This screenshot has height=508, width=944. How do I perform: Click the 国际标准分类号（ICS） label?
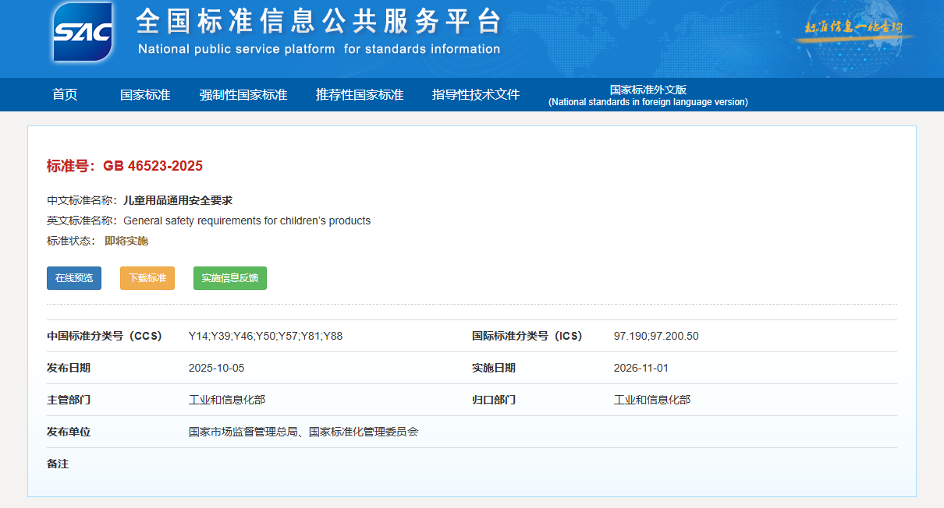(x=527, y=336)
